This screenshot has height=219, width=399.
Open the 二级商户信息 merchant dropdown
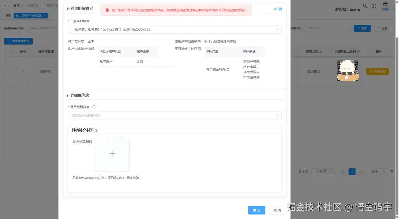pyautogui.click(x=174, y=29)
